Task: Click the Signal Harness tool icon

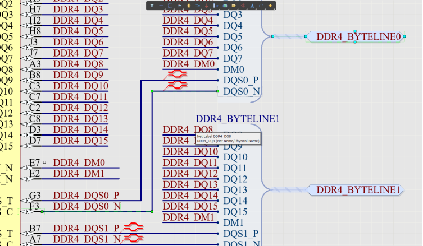Action: point(216,6)
